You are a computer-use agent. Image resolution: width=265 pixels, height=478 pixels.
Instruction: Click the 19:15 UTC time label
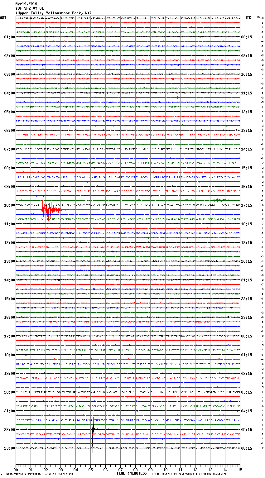click(x=247, y=243)
